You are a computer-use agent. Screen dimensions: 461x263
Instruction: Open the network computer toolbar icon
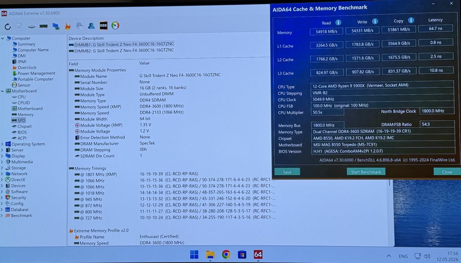click(56, 26)
